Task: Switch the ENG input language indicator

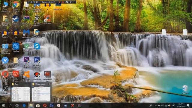Action: pos(173,105)
